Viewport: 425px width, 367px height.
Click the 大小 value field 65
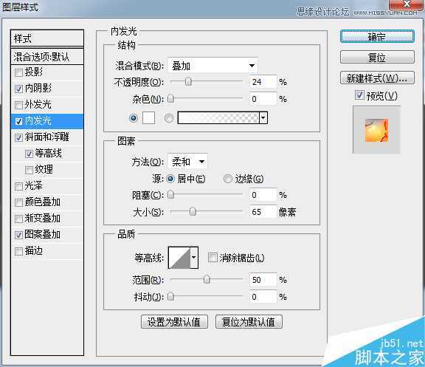[x=263, y=212]
